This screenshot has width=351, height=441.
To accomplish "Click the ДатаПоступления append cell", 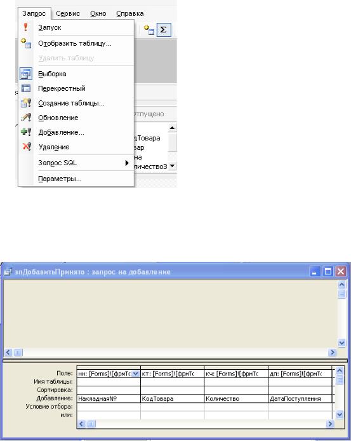I will coord(300,398).
